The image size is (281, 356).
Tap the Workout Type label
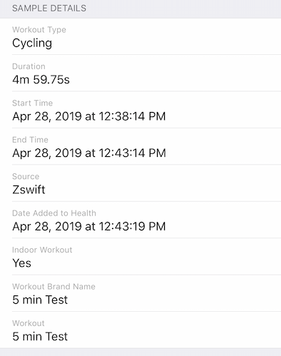pyautogui.click(x=39, y=30)
